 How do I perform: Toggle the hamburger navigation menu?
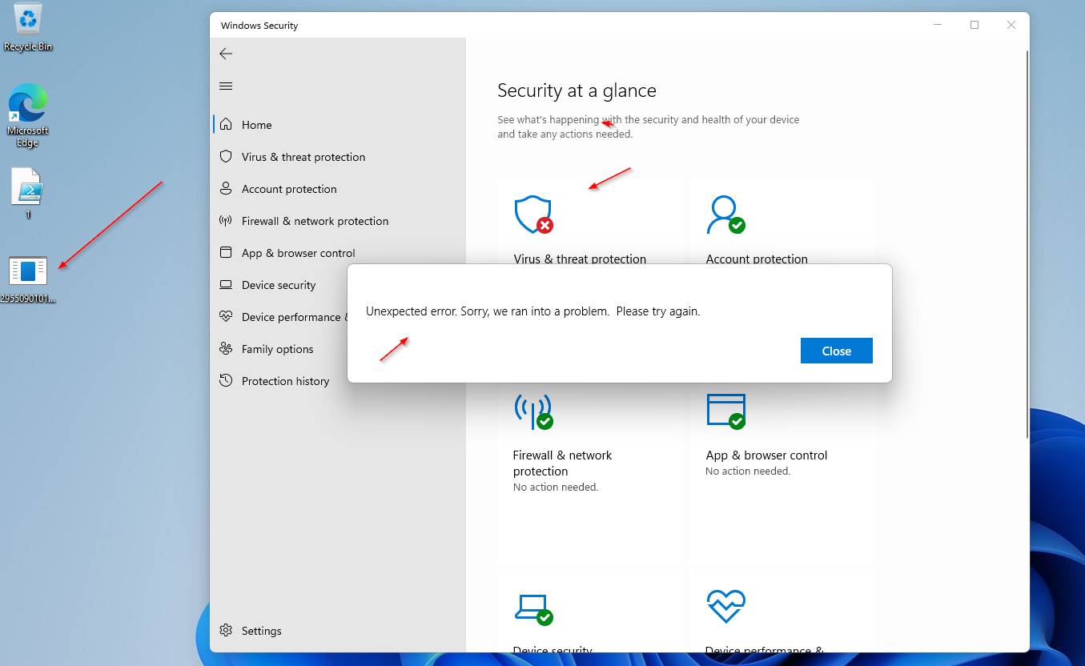point(226,86)
